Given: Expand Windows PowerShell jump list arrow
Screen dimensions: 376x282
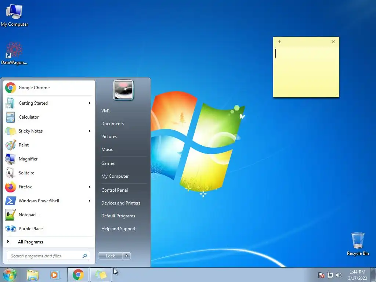Looking at the screenshot, I should 90,200.
